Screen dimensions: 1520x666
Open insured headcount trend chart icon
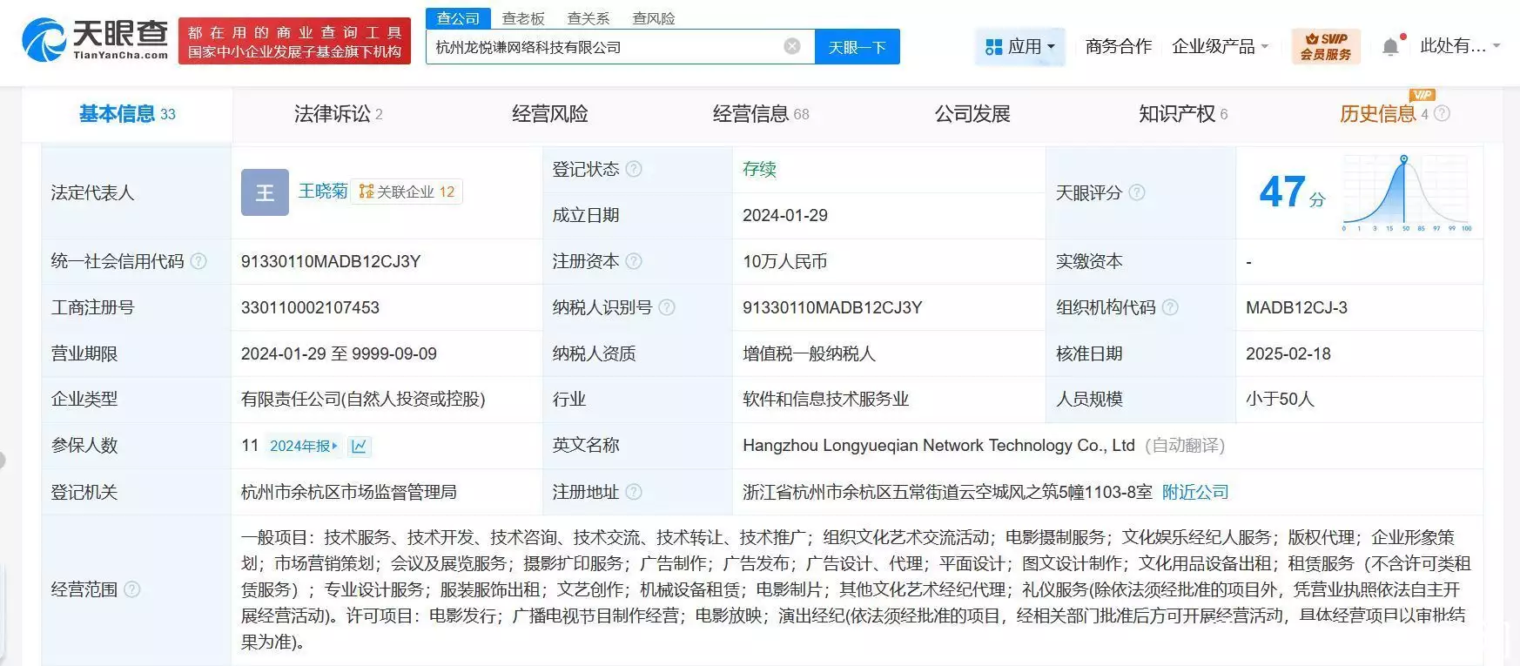pyautogui.click(x=359, y=446)
